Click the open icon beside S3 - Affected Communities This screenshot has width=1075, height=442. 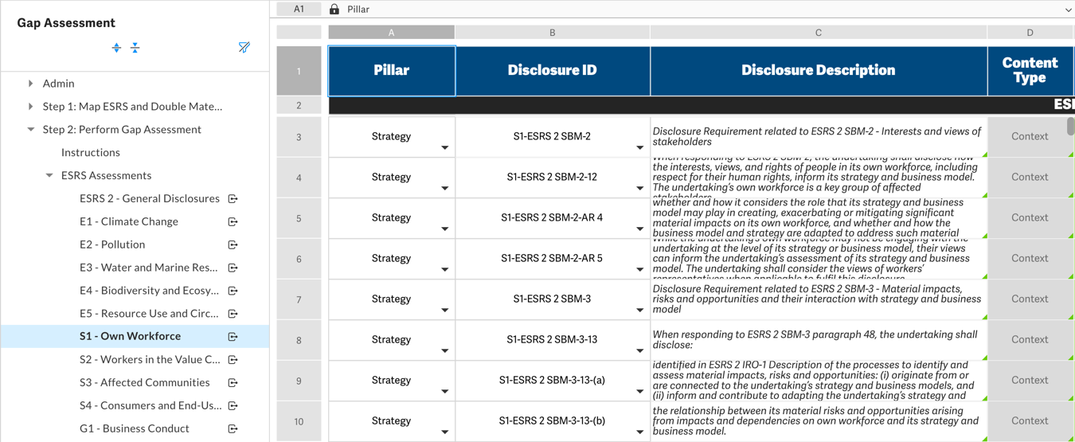pyautogui.click(x=233, y=383)
